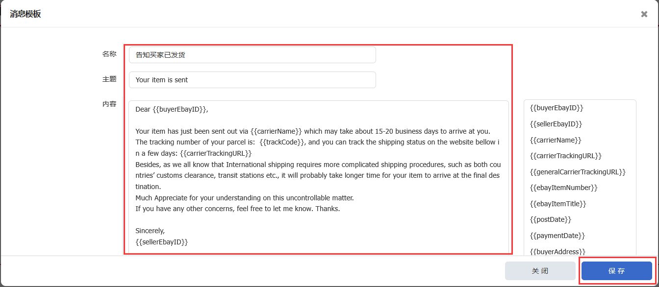Pick the {{carrierTrackingURL}} variable
Screen dimensions: 659x287
566,156
